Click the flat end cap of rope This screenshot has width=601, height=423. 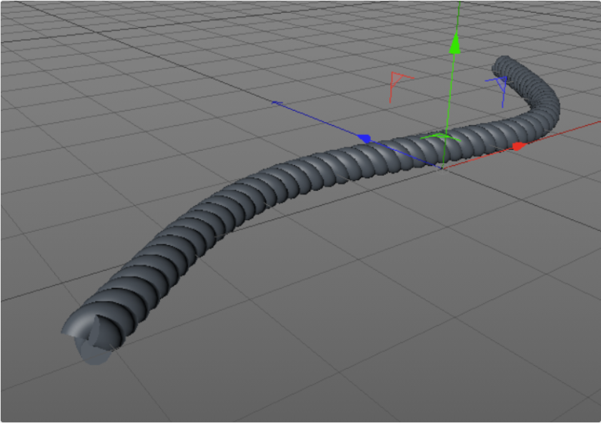(94, 352)
